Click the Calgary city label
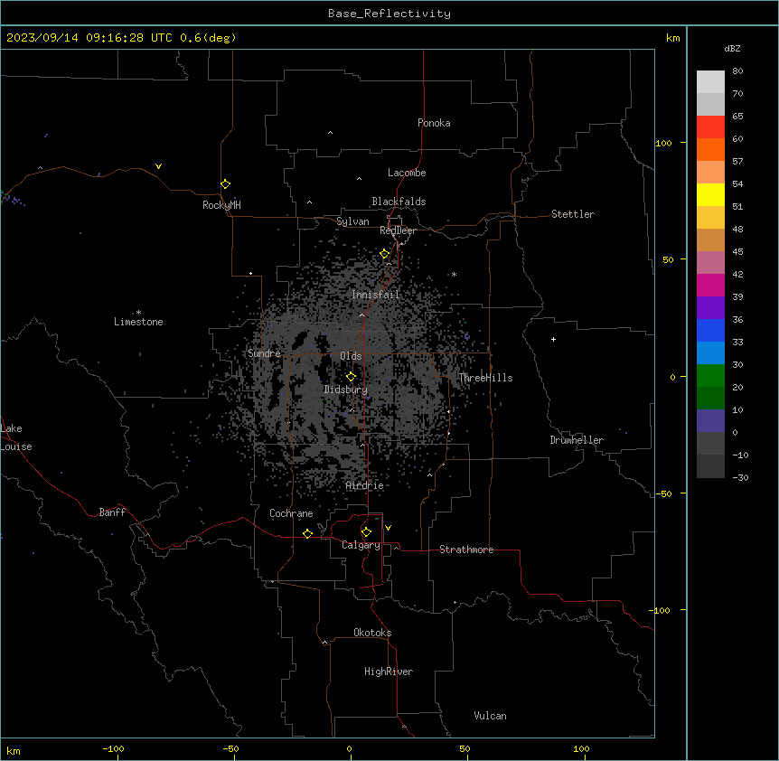This screenshot has width=779, height=761. pos(361,545)
